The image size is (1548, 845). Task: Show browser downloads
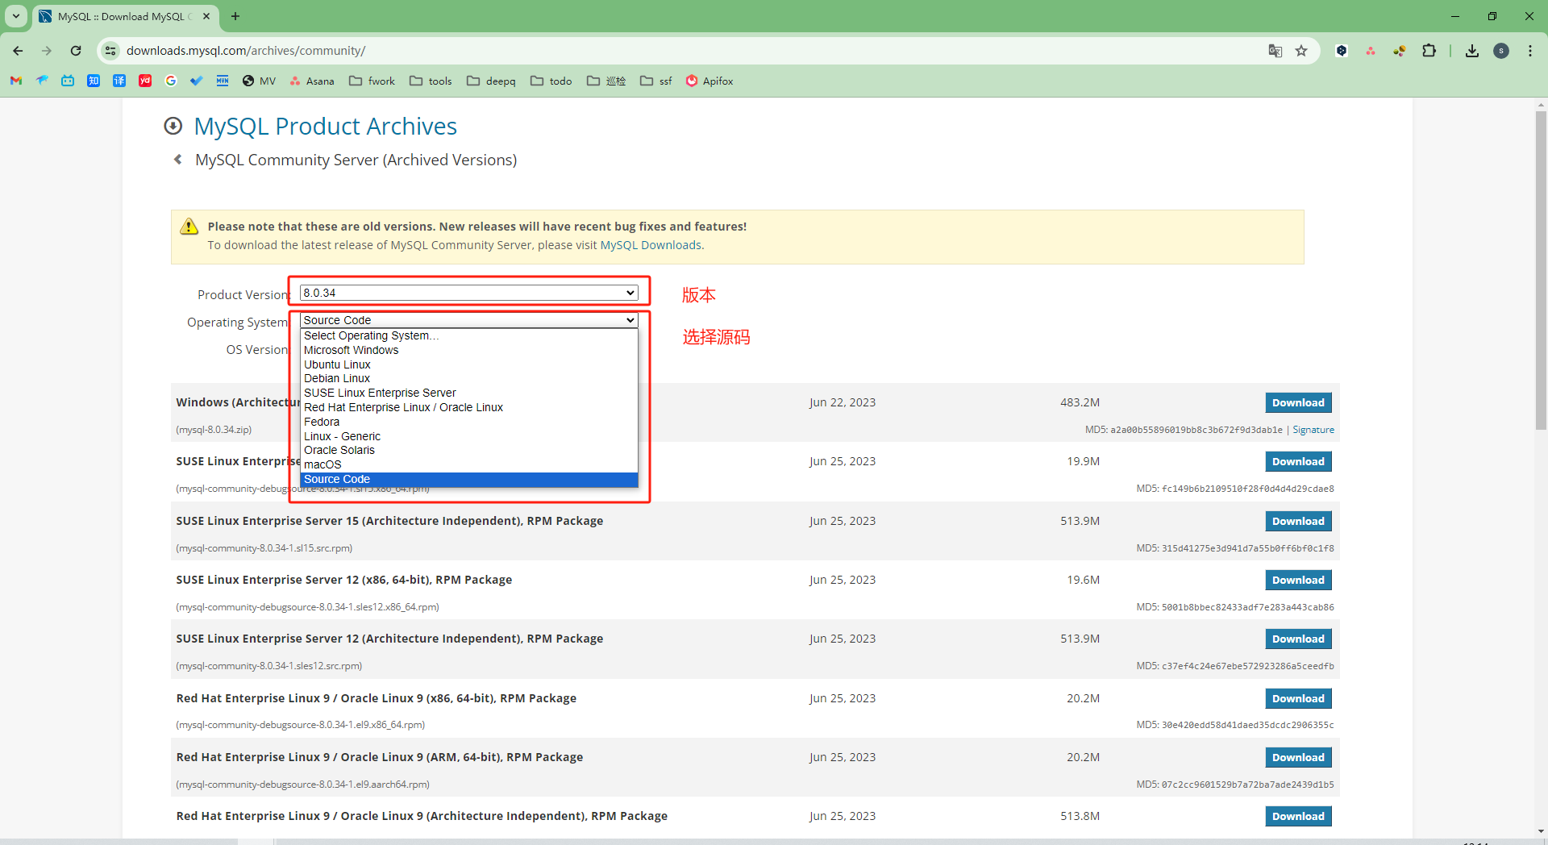(x=1472, y=51)
